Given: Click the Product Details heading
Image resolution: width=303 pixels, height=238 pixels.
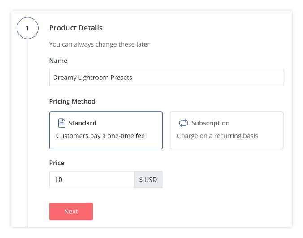Looking at the screenshot, I should 76,28.
